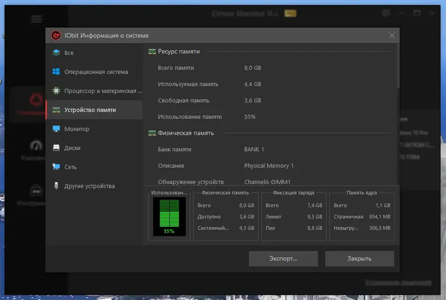
Task: Click 'Невыгру...' 306,5 MB entry
Action: coord(362,228)
